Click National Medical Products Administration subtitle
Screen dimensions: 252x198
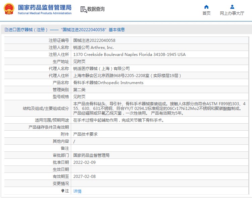click(x=45, y=13)
